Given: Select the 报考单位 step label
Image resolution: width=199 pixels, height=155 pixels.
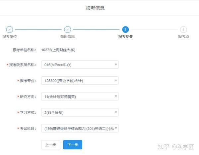Looking at the screenshot, I should point(10,37).
